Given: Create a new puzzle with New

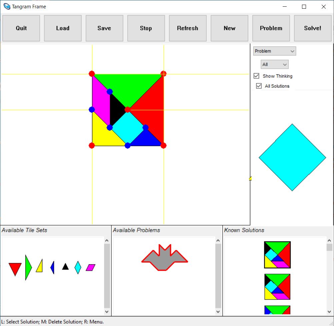Looking at the screenshot, I should pyautogui.click(x=229, y=28).
